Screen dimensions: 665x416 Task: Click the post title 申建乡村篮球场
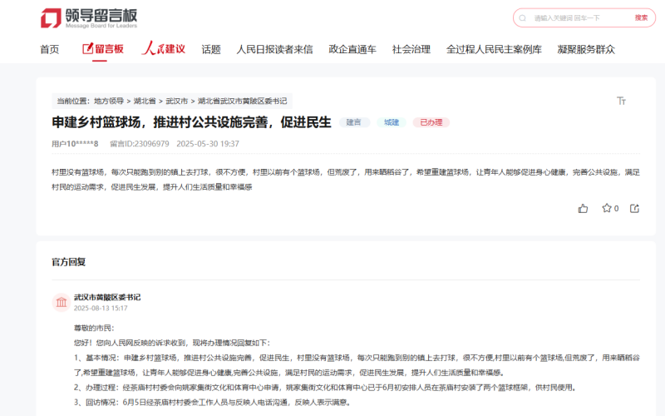click(191, 122)
